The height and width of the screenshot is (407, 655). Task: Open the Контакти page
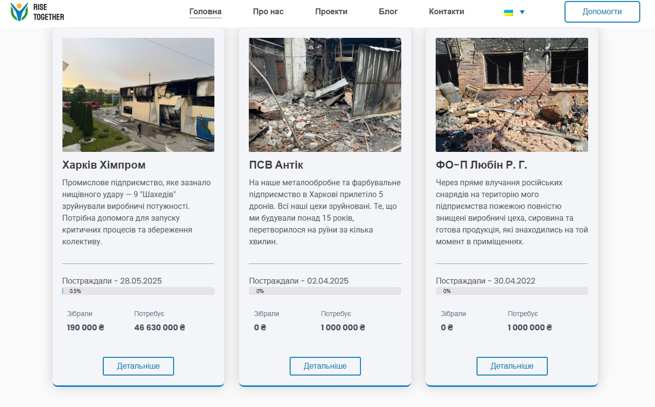pyautogui.click(x=446, y=12)
